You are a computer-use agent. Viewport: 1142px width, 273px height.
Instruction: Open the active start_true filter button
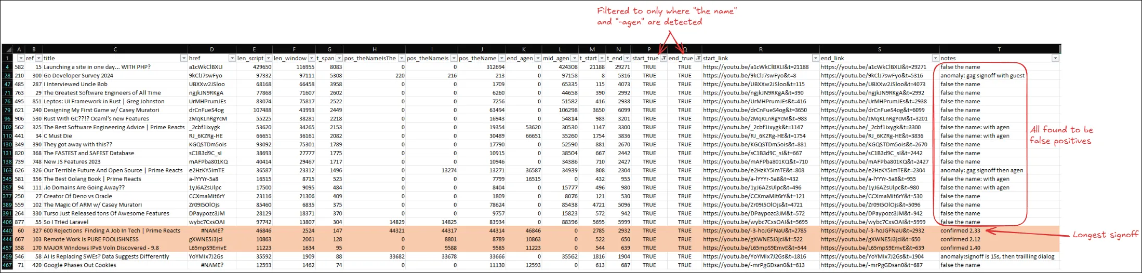click(x=663, y=58)
